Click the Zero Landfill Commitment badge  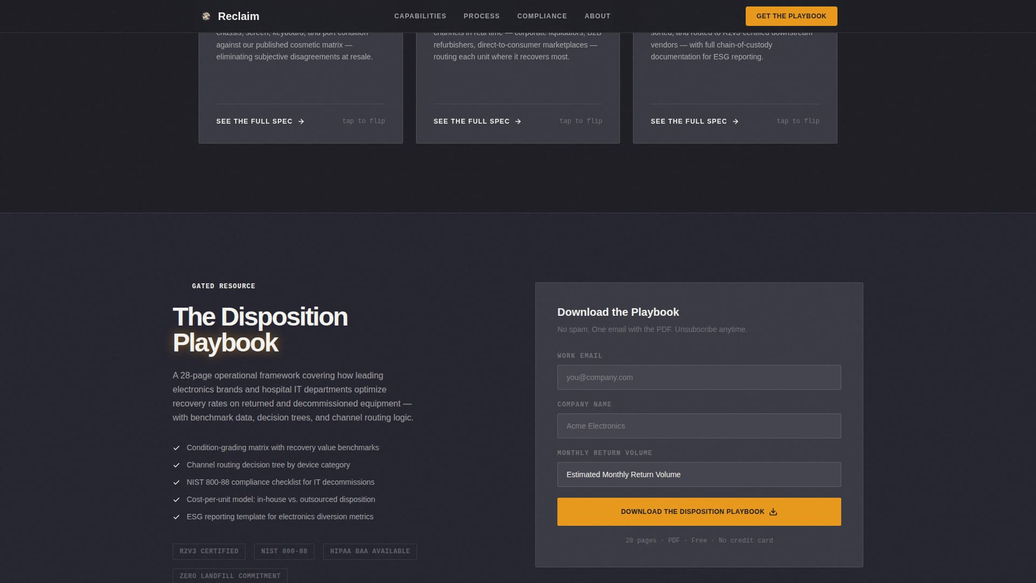click(x=230, y=575)
